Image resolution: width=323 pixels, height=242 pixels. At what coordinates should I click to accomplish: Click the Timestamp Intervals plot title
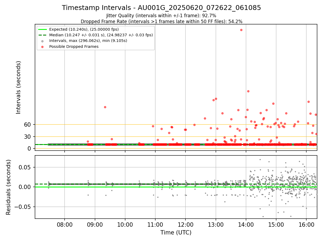161,8
